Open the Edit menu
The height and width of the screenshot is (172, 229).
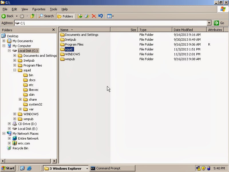pyautogui.click(x=14, y=9)
